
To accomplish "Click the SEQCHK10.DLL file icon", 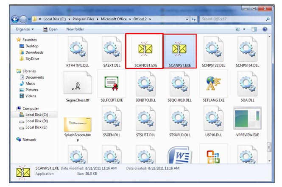I will coord(179,83).
